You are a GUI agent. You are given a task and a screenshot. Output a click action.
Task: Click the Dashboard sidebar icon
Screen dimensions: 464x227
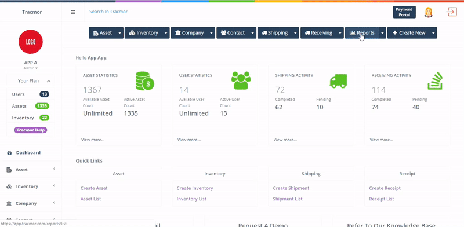[x=9, y=153]
